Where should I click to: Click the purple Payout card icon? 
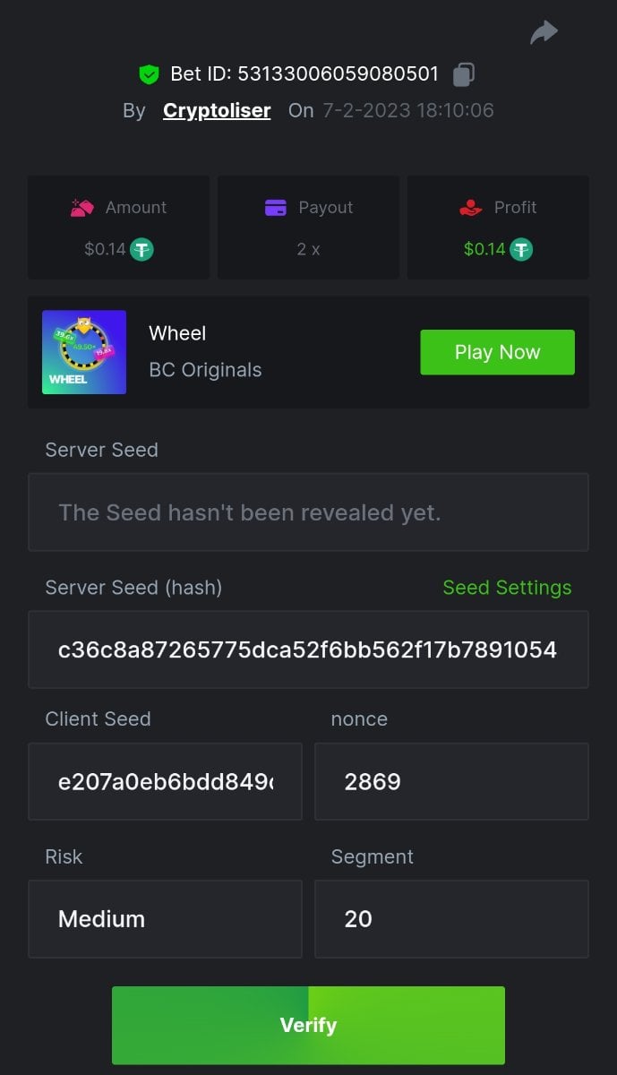click(276, 208)
